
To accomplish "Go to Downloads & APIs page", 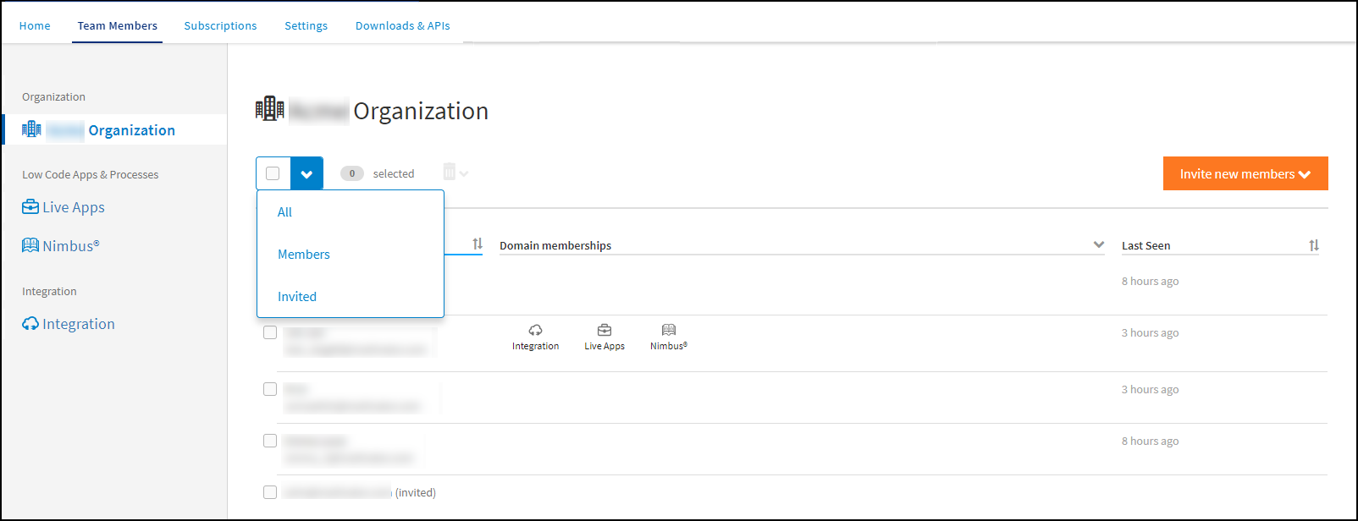I will [x=402, y=25].
